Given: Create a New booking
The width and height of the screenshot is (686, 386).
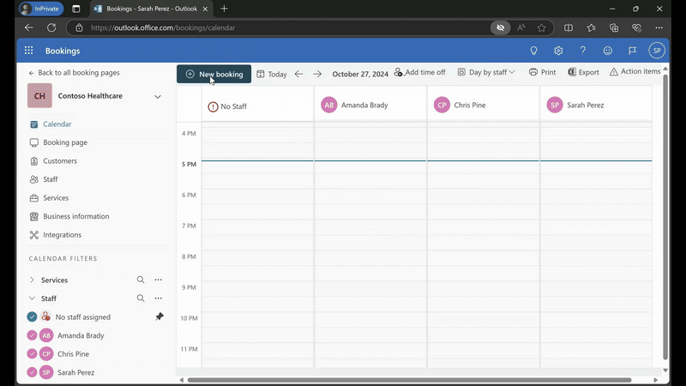Looking at the screenshot, I should (214, 74).
